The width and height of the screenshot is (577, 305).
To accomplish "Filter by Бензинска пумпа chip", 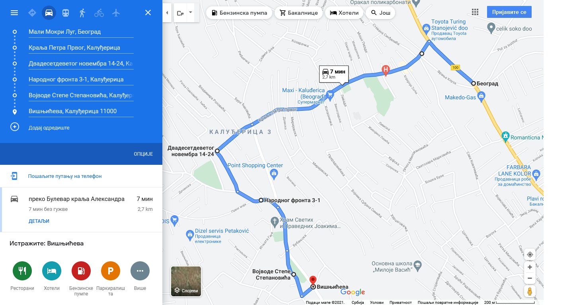I will (239, 13).
